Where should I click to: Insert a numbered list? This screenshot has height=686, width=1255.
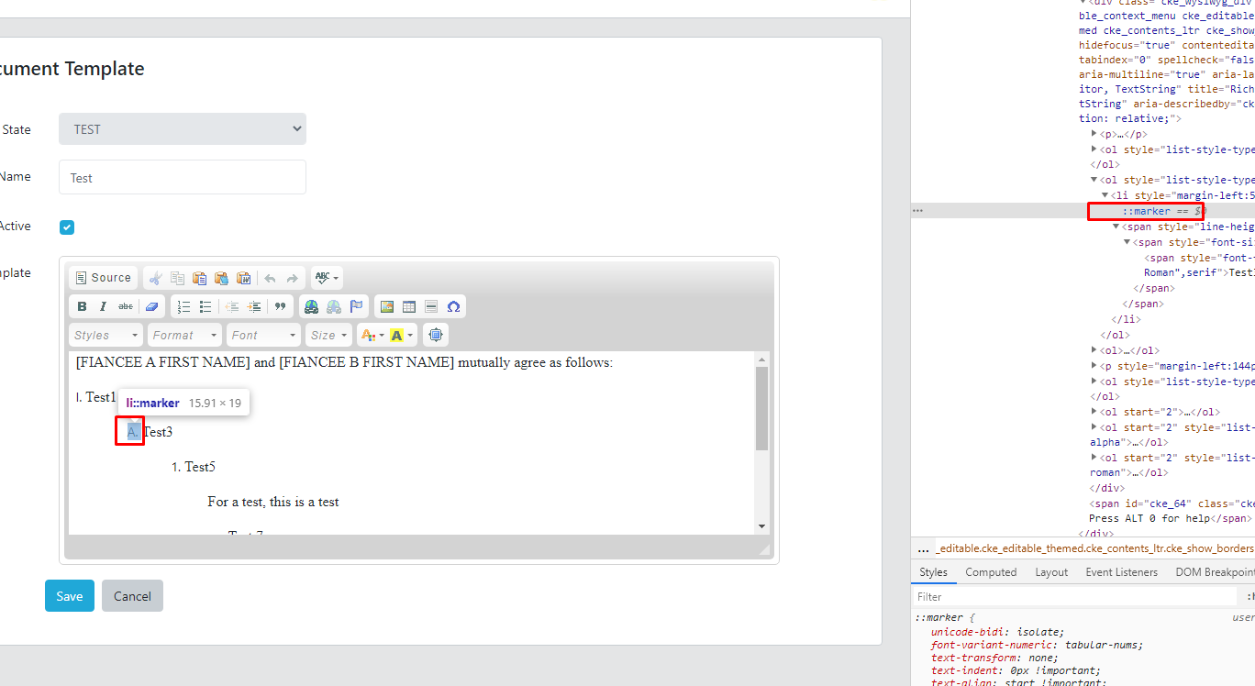click(183, 306)
